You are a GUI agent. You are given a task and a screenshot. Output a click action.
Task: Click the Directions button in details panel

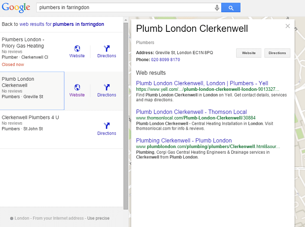click(277, 53)
